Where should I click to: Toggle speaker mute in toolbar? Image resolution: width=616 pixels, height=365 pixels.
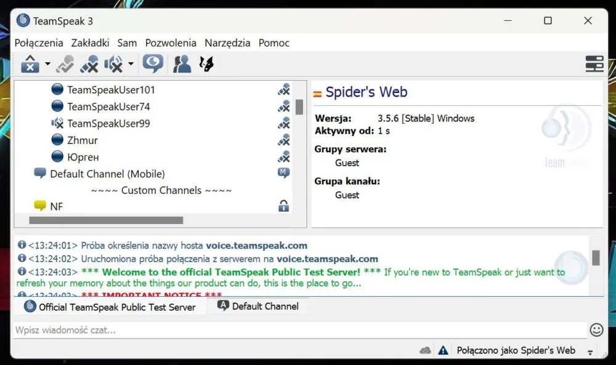point(113,63)
